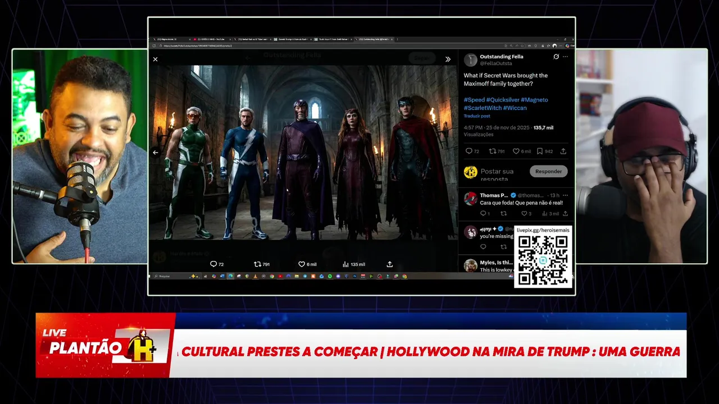719x404 pixels.
Task: View analytics 3 mil on Thomas P. reply
Action: (550, 213)
